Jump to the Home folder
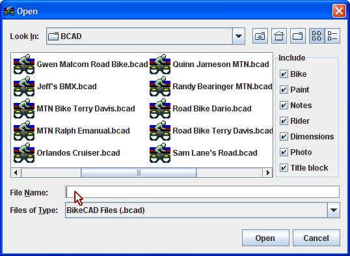 tap(279, 36)
